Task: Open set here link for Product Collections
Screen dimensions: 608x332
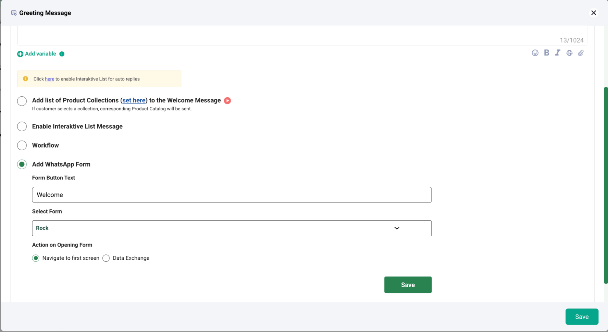Action: tap(134, 100)
